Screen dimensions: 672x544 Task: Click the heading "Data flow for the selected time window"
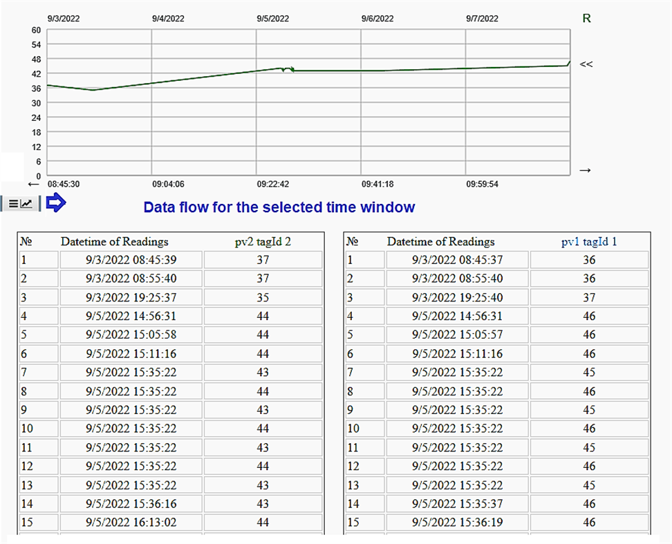(279, 207)
